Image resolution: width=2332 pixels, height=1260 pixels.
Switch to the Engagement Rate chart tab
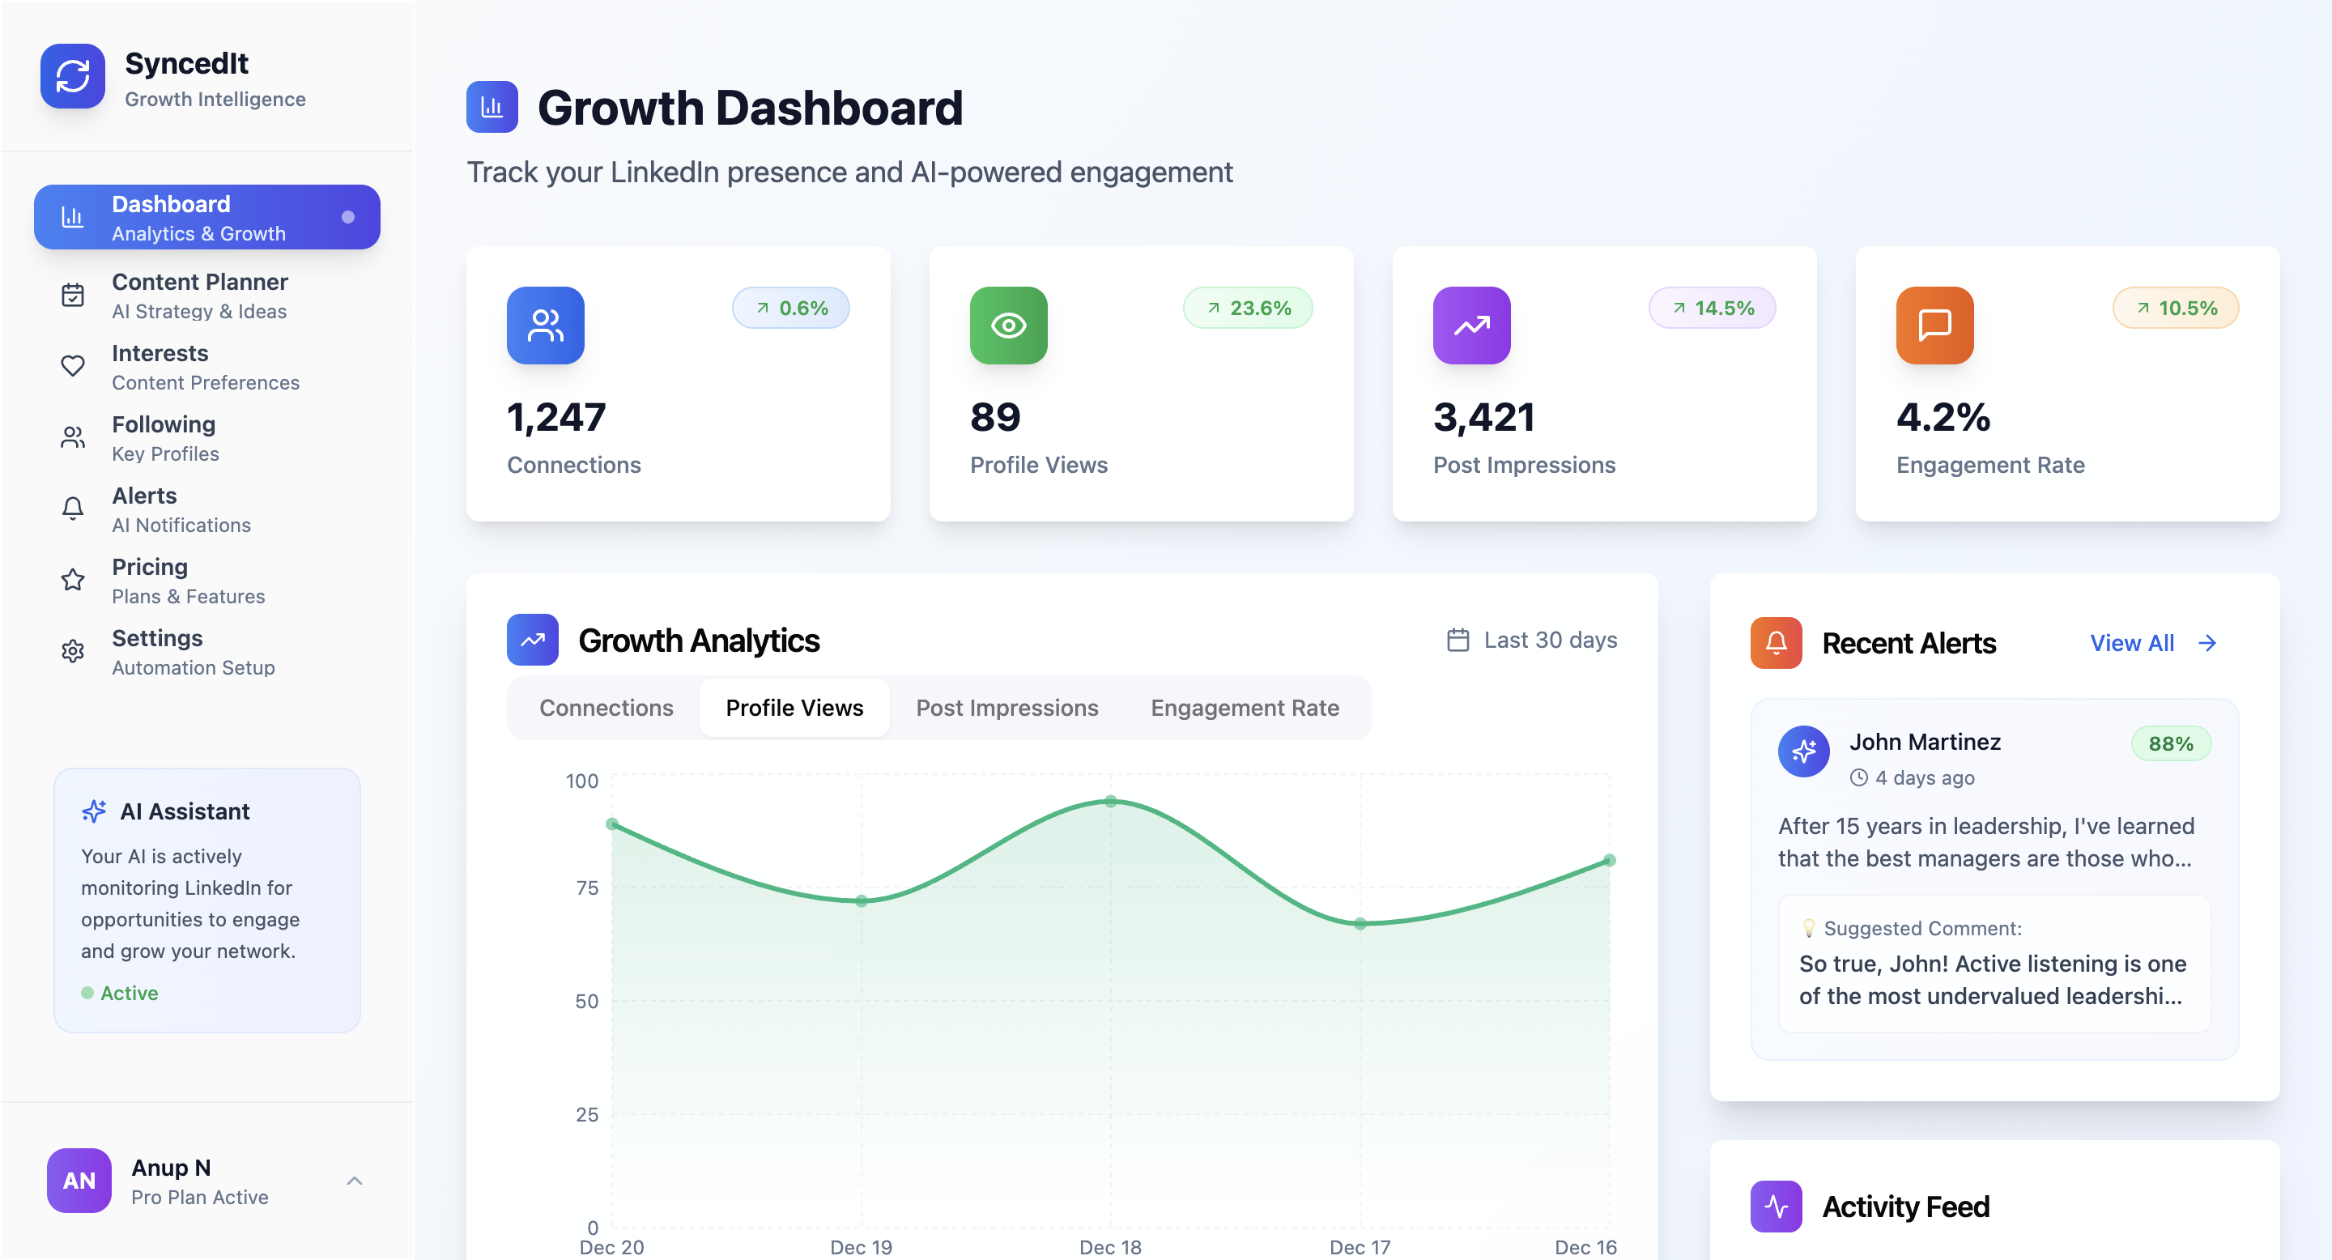click(1244, 708)
